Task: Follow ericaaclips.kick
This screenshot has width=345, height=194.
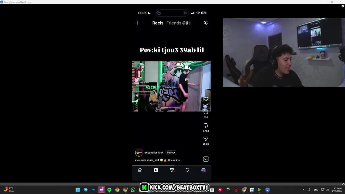Action: click(x=171, y=153)
